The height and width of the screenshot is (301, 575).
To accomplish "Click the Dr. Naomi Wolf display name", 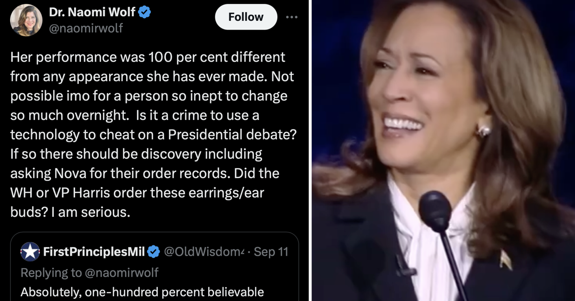I will click(x=92, y=12).
